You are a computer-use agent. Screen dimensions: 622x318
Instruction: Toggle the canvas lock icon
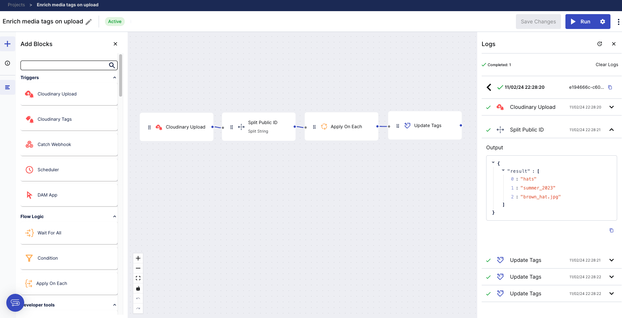138,288
